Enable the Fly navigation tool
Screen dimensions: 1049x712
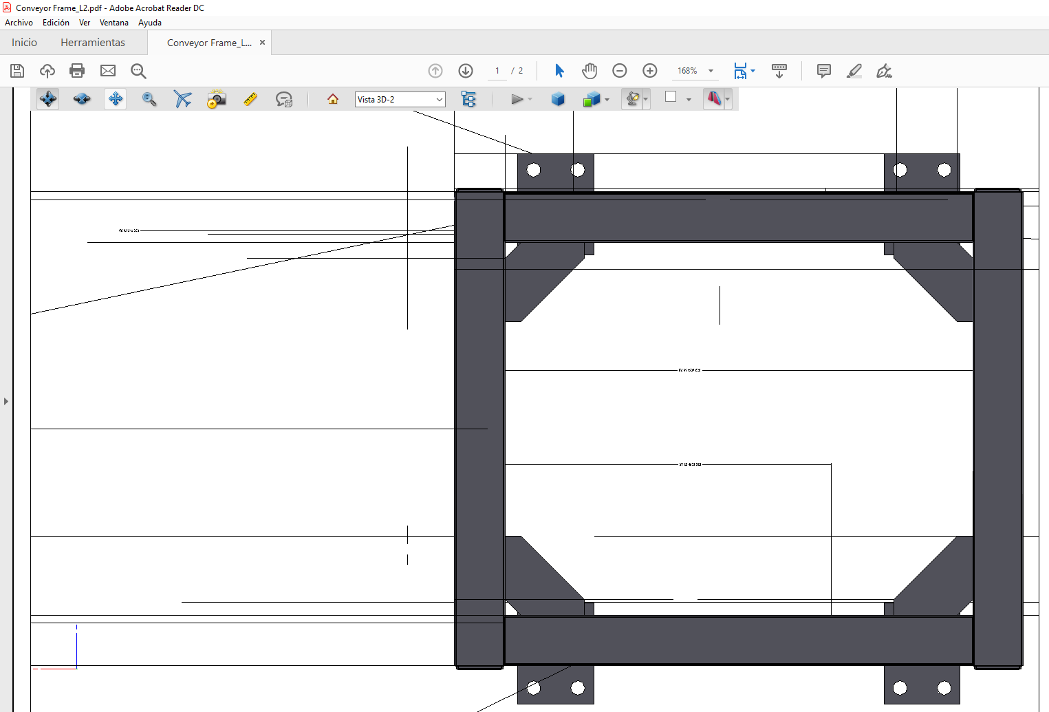pyautogui.click(x=182, y=98)
